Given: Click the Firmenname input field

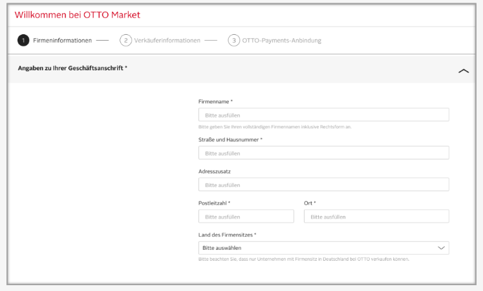Looking at the screenshot, I should point(324,115).
